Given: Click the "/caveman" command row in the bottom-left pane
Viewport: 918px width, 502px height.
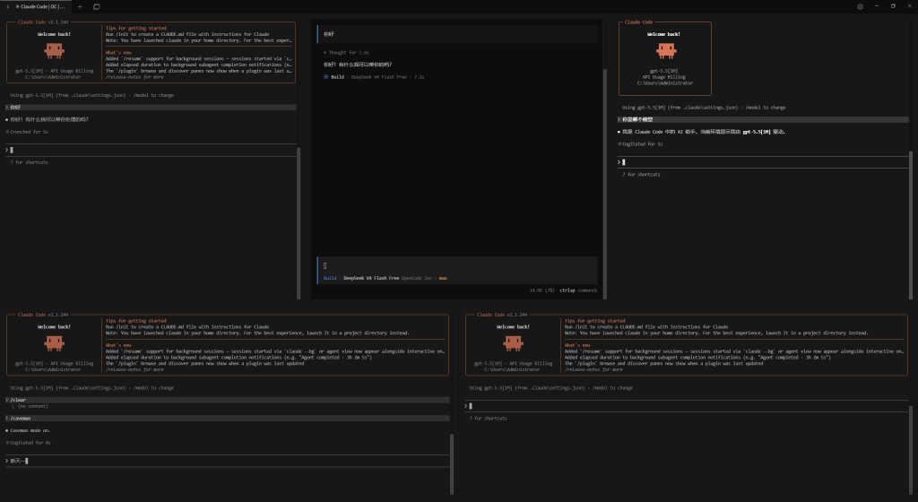Looking at the screenshot, I should pos(227,419).
